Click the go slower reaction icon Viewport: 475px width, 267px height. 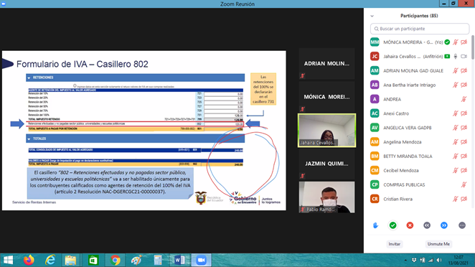click(427, 225)
